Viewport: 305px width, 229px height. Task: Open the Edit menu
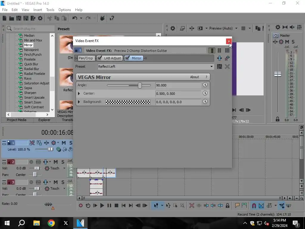pos(15,10)
